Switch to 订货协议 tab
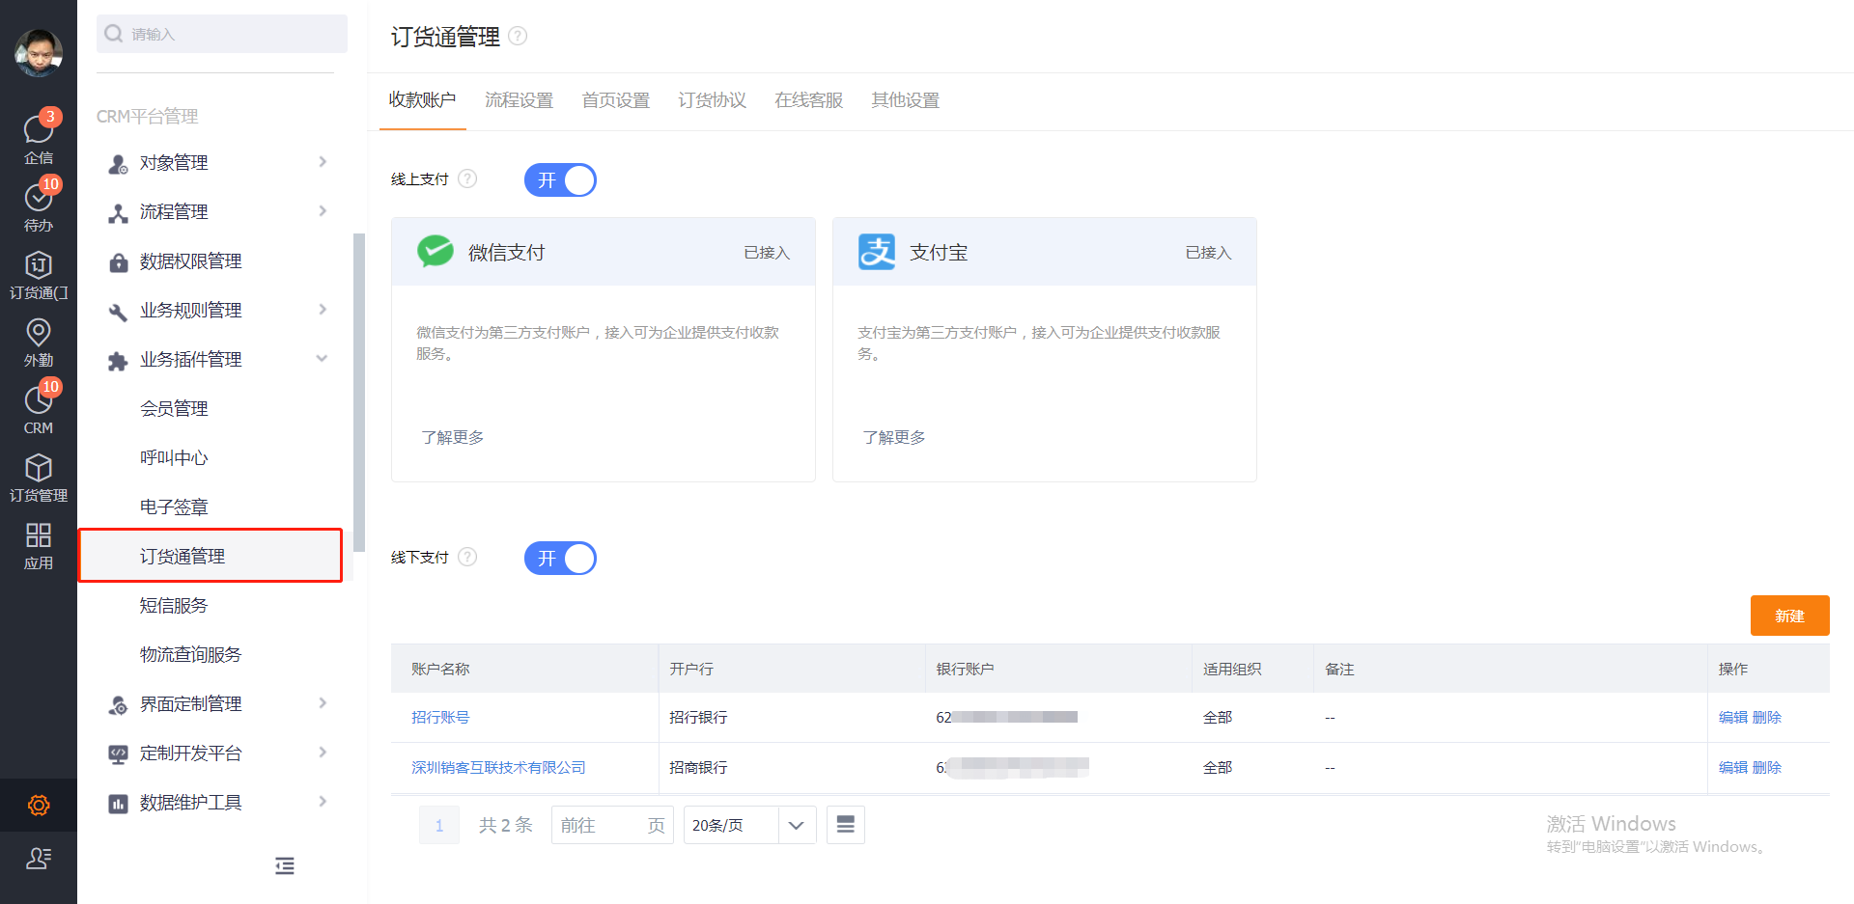1854x904 pixels. click(x=712, y=99)
